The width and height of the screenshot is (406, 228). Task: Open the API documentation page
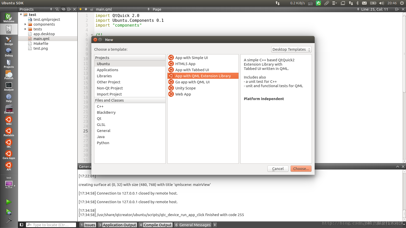pos(9,166)
